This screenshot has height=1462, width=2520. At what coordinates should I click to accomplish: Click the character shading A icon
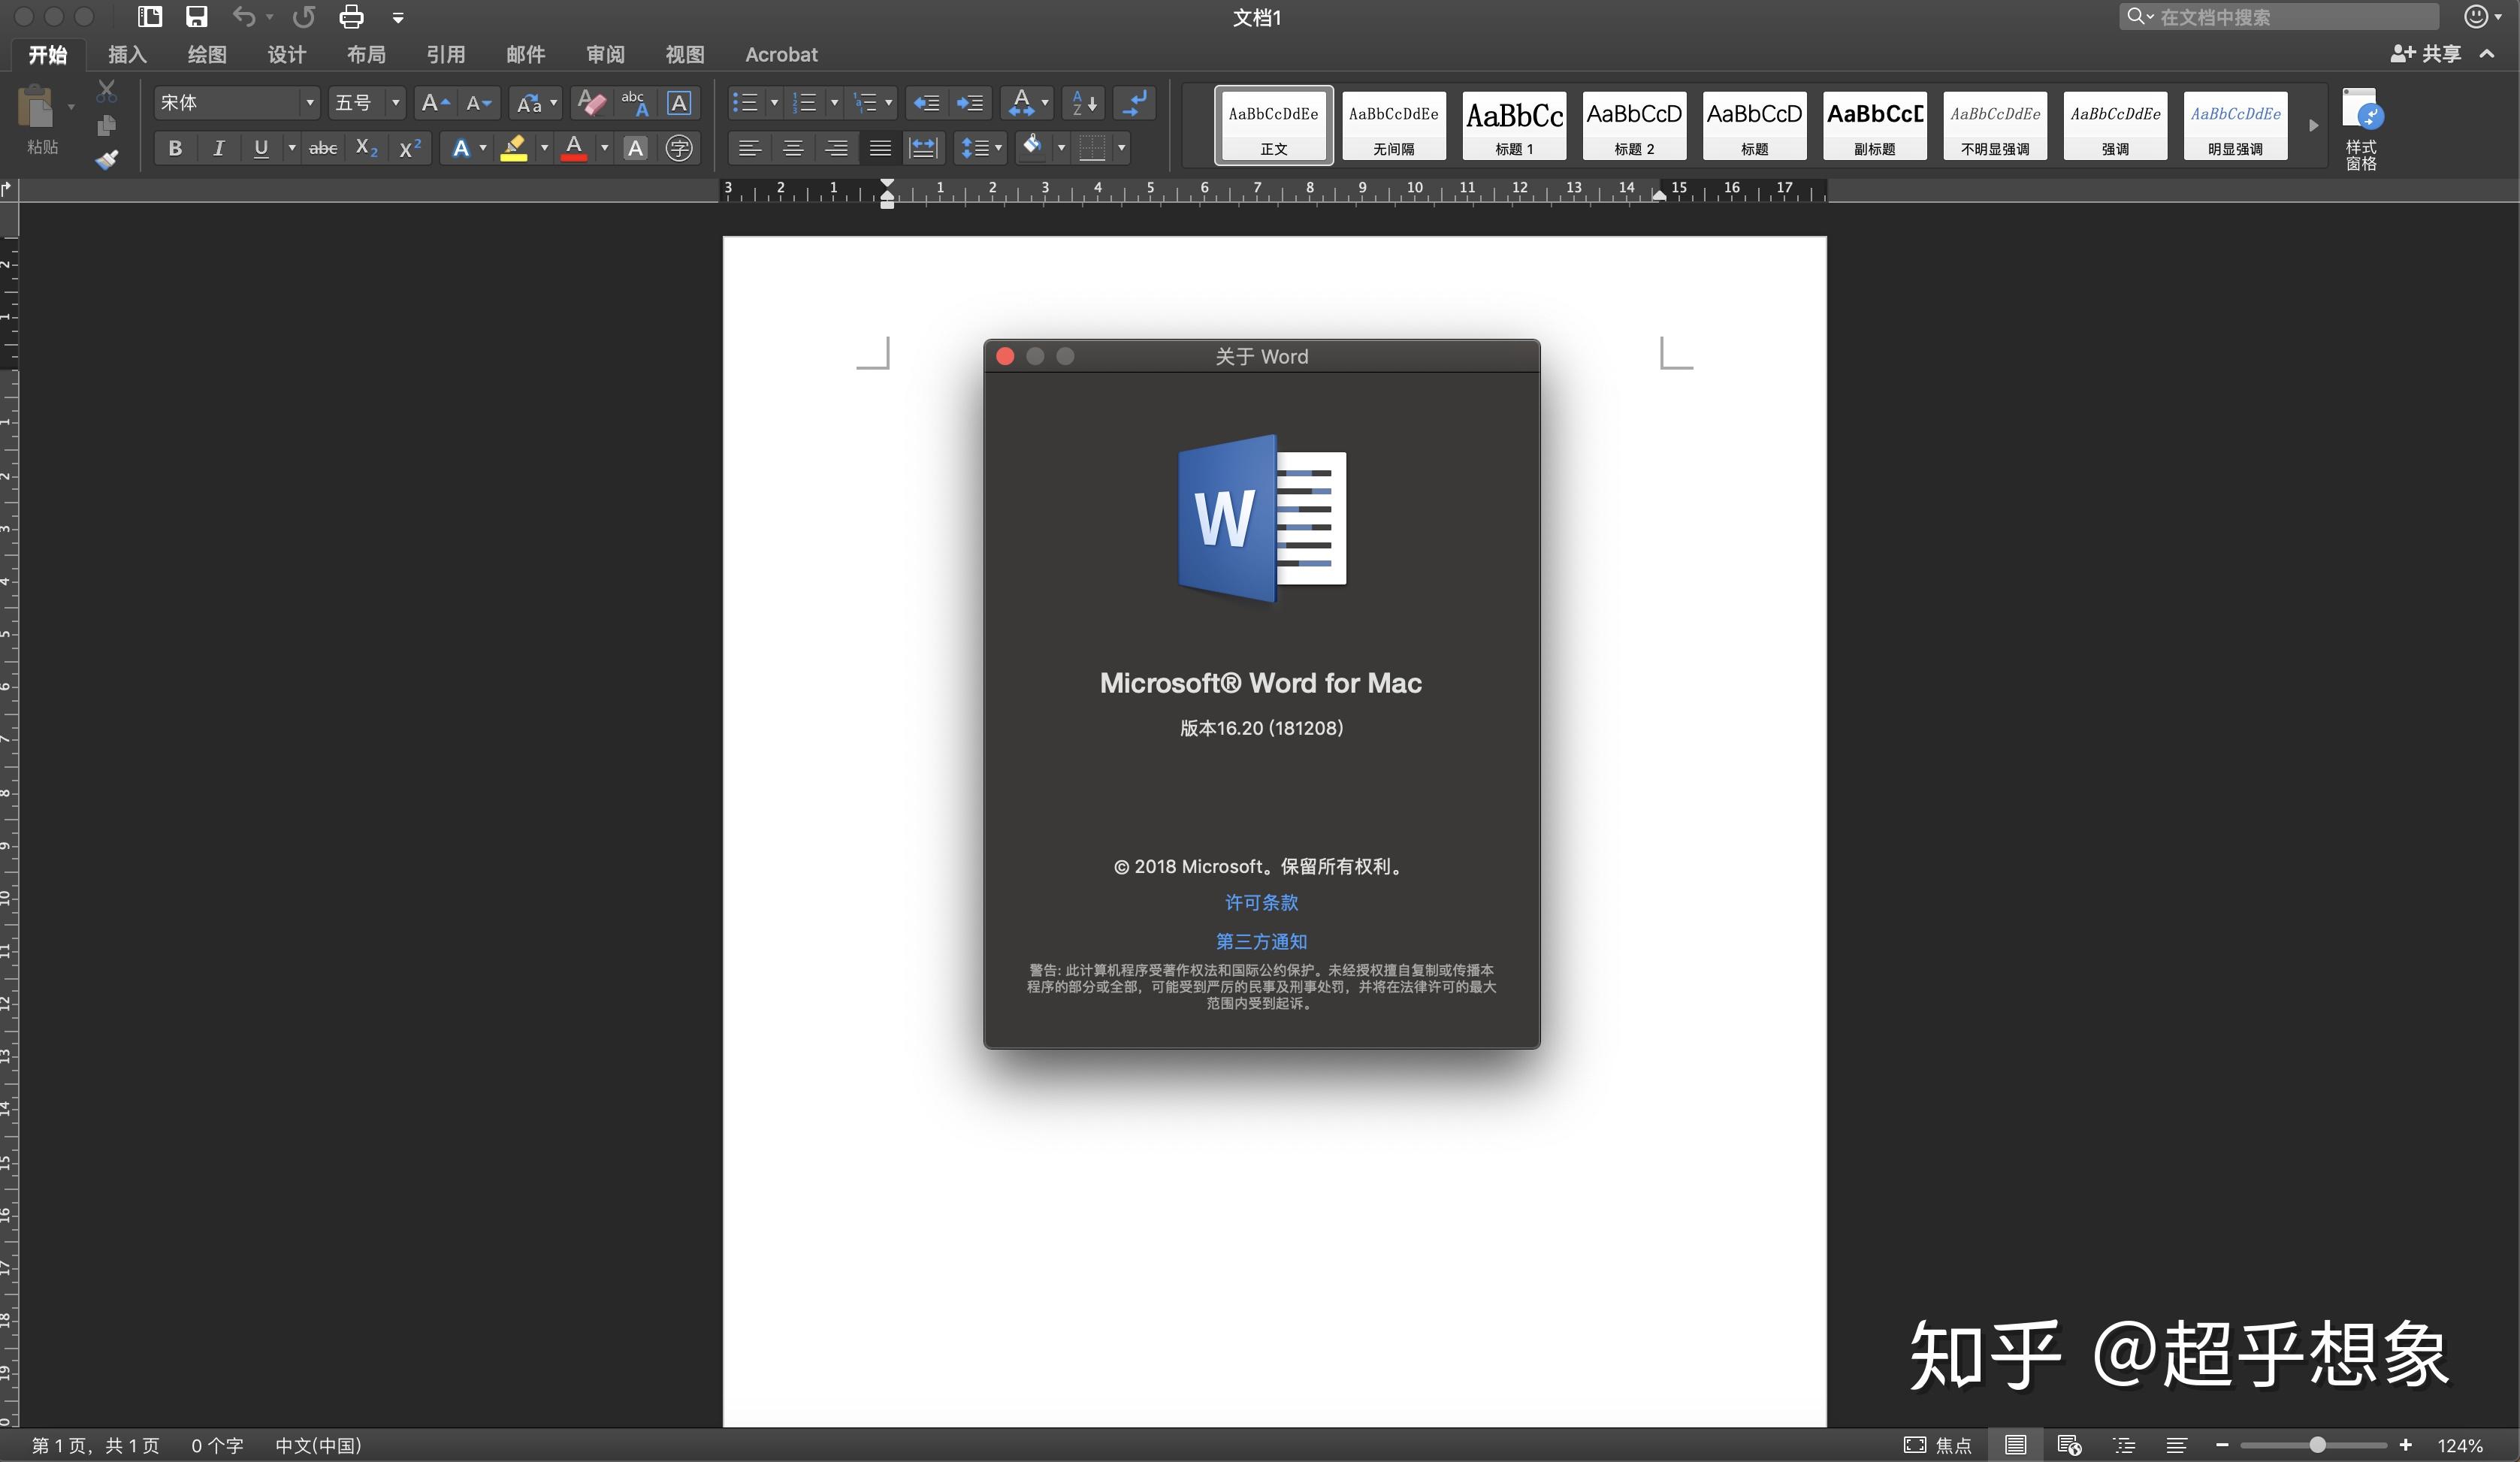[635, 148]
